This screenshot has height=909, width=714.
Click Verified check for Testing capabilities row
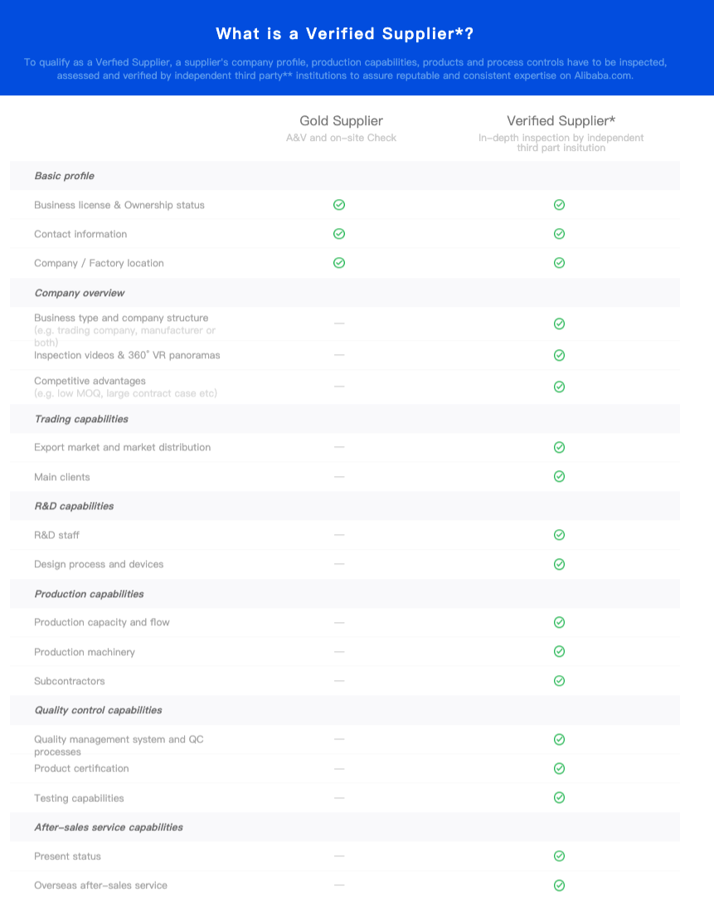click(x=559, y=798)
